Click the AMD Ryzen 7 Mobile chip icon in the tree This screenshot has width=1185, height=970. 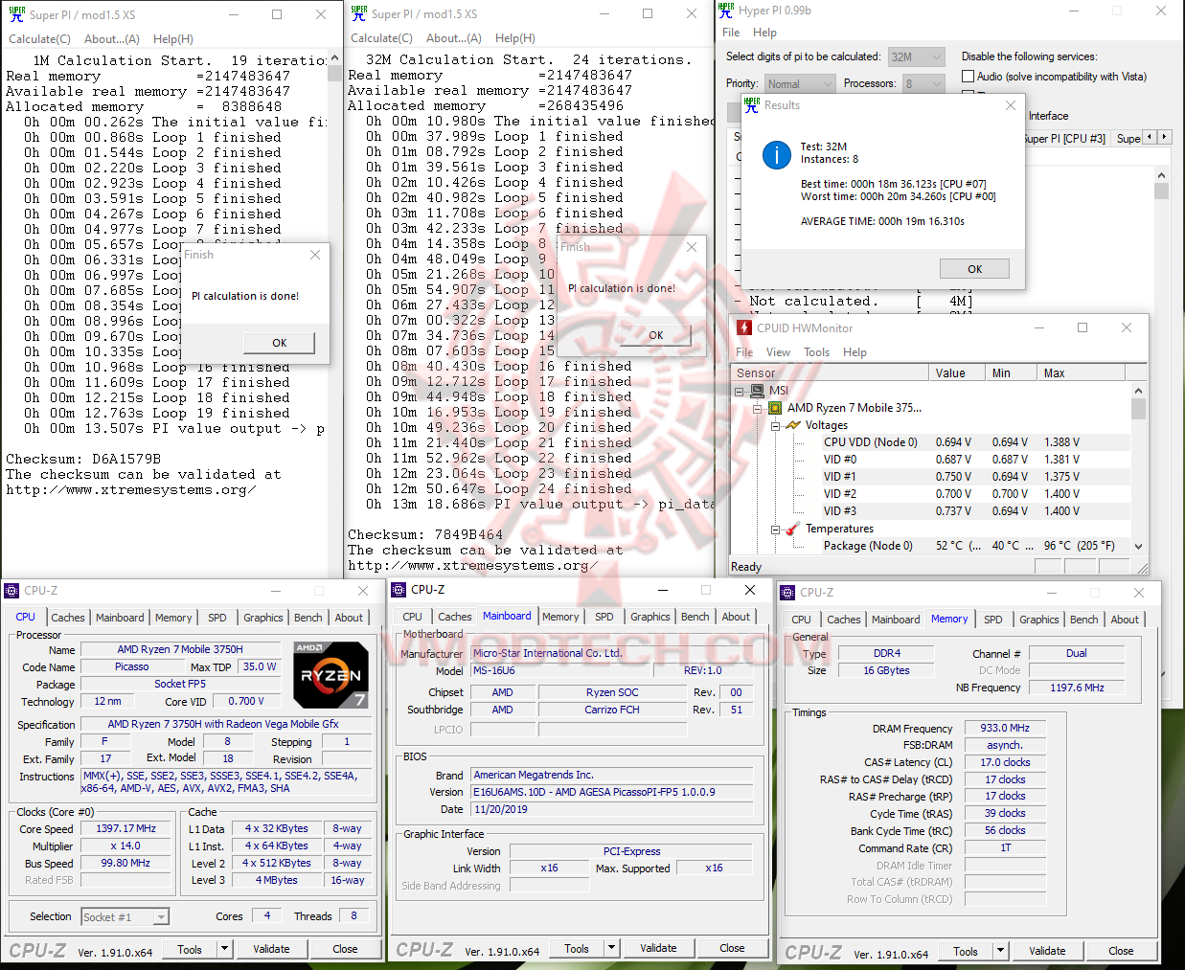(x=775, y=408)
